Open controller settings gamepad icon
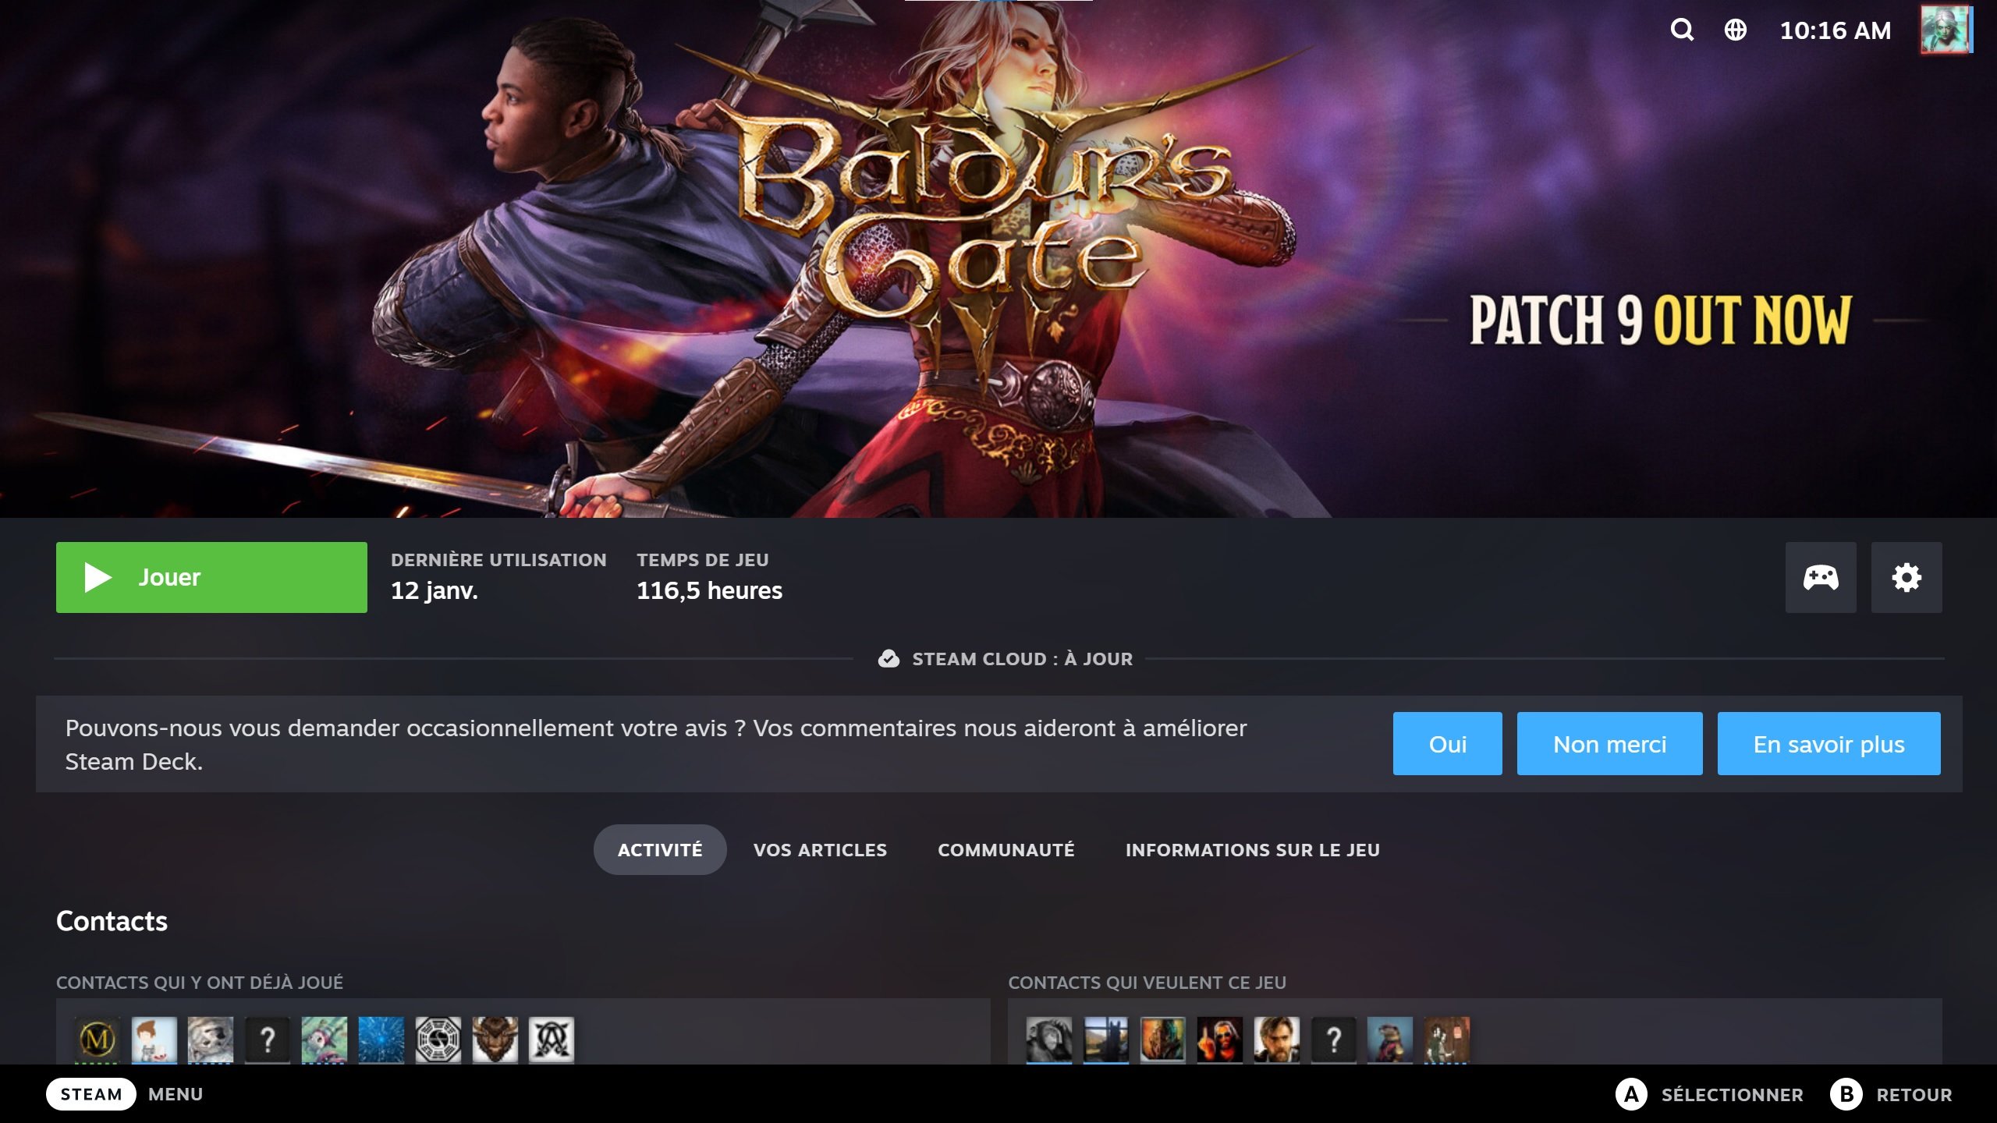This screenshot has height=1123, width=1997. [x=1821, y=578]
